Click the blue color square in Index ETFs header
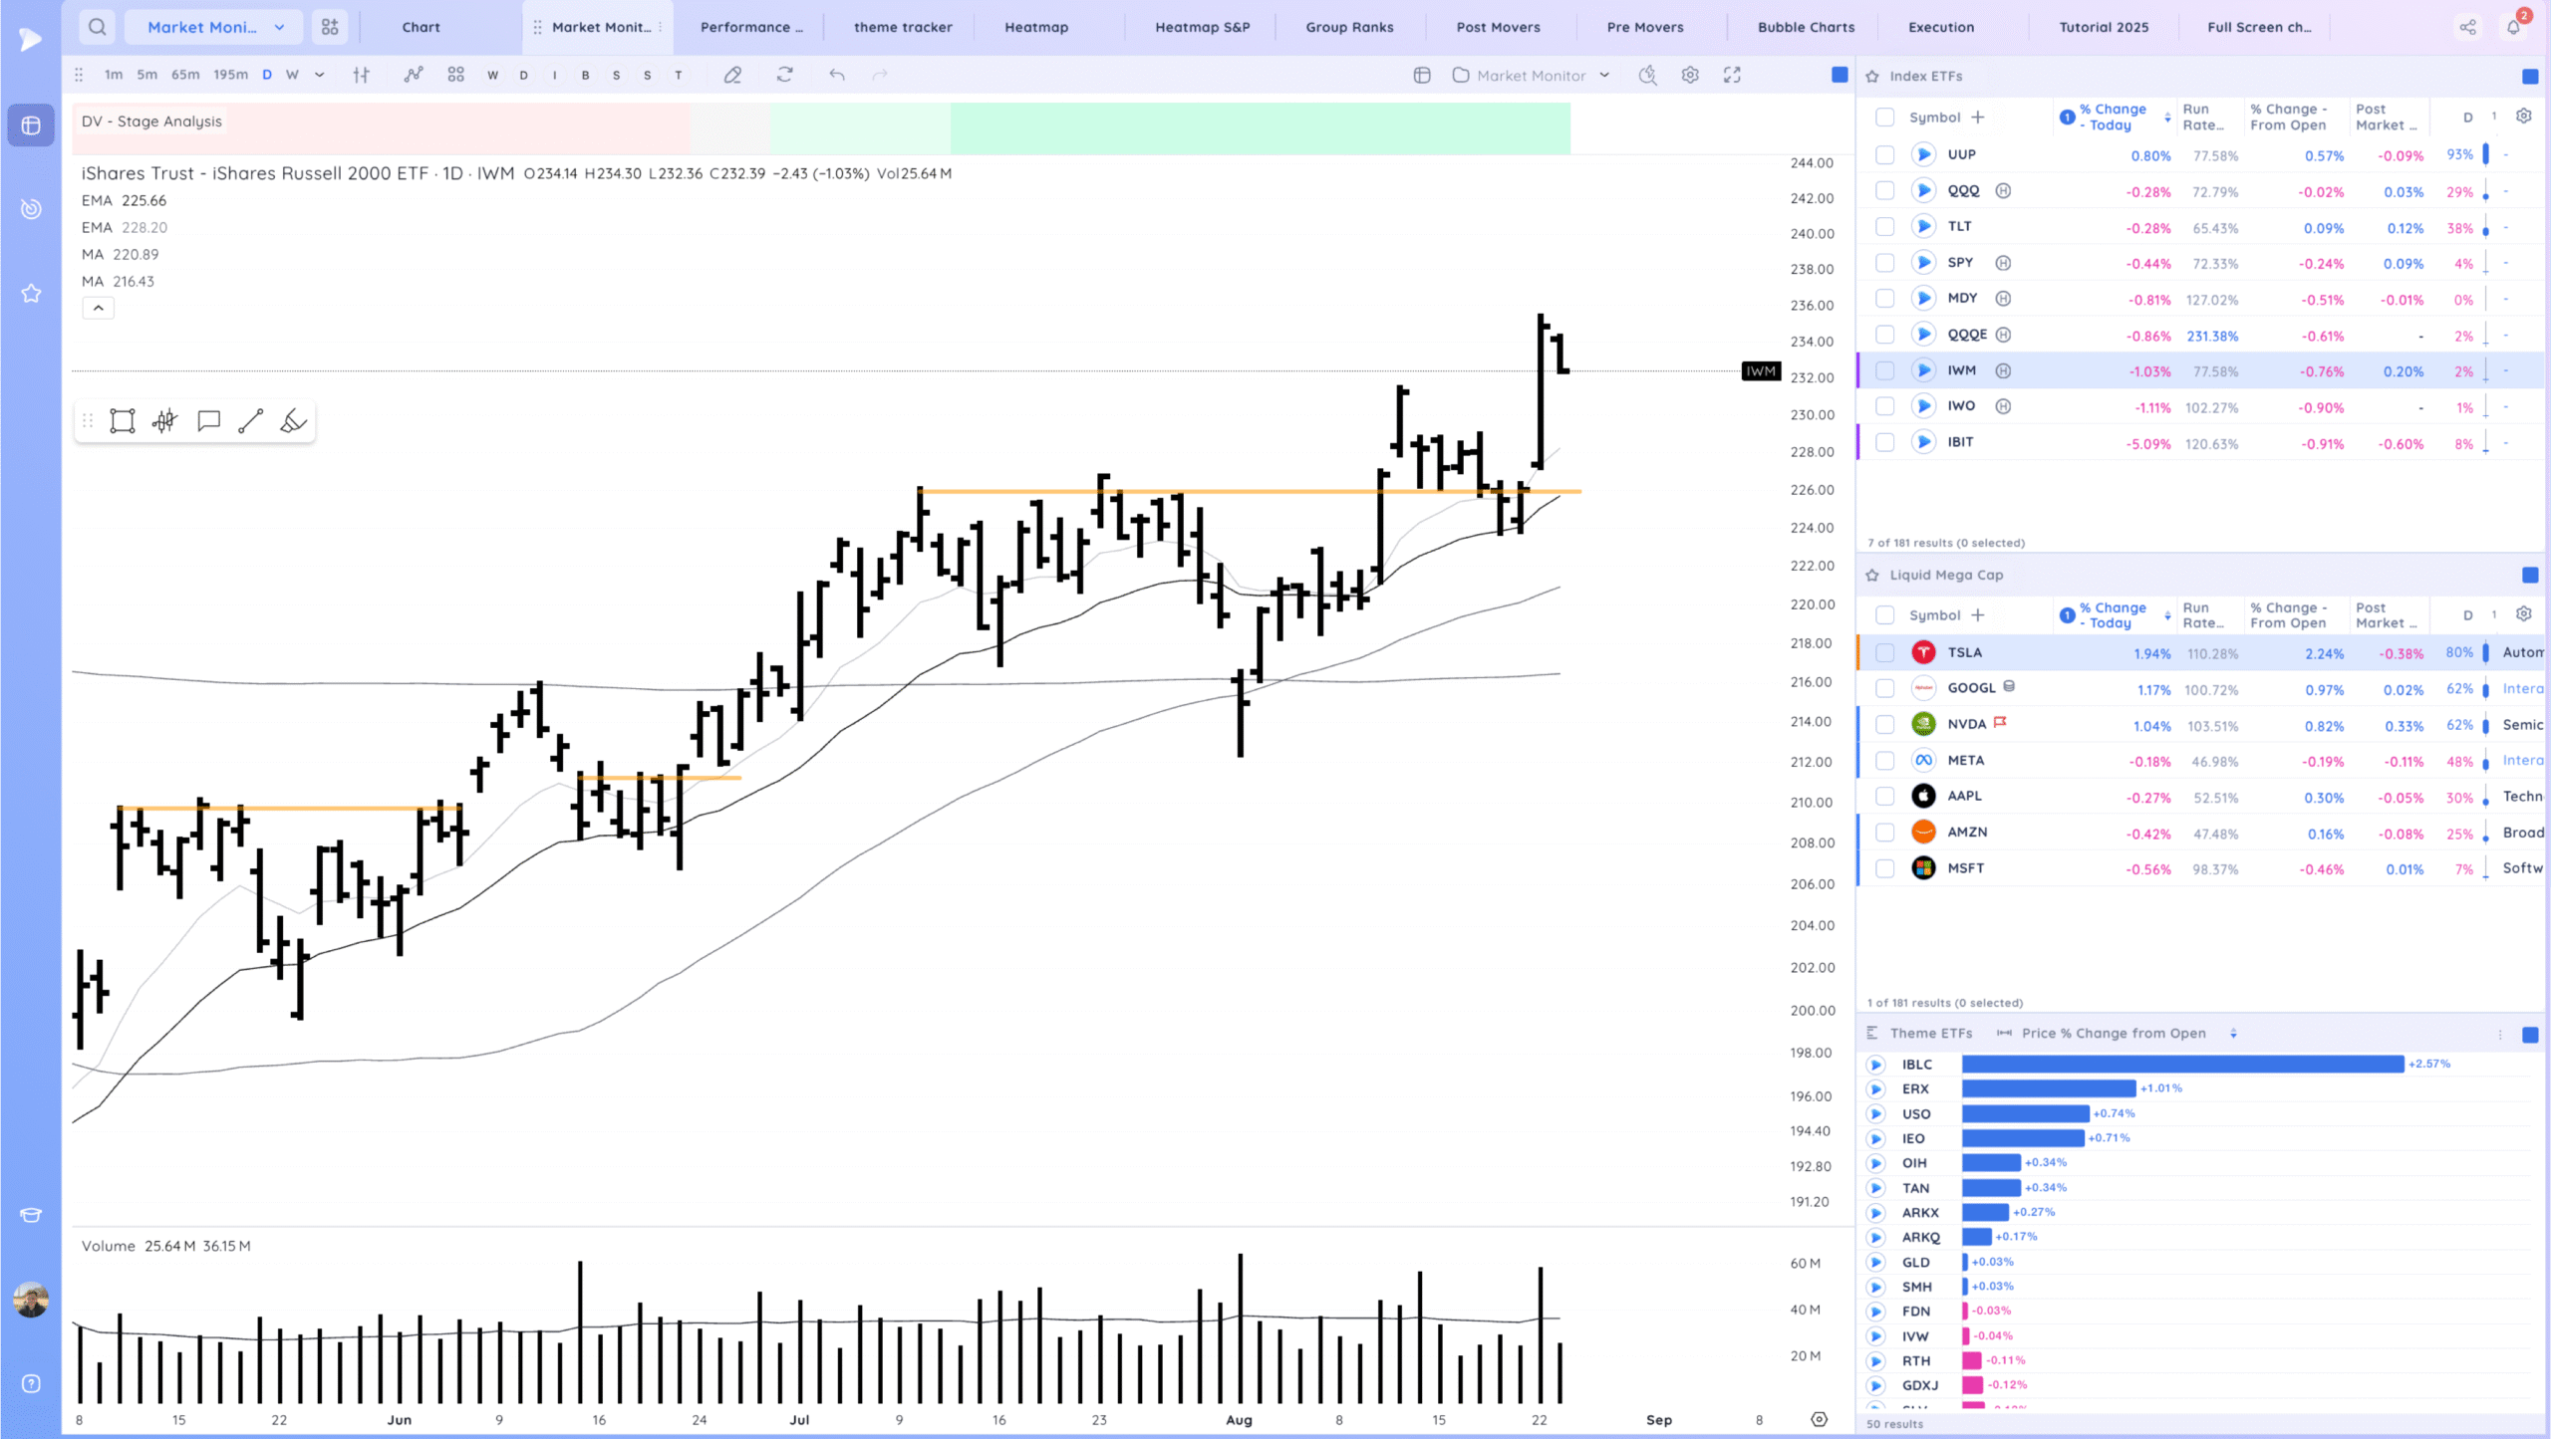The height and width of the screenshot is (1439, 2551). (x=2530, y=76)
